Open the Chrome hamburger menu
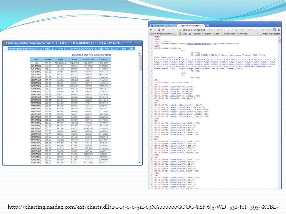The height and width of the screenshot is (214, 286). coord(279,30)
